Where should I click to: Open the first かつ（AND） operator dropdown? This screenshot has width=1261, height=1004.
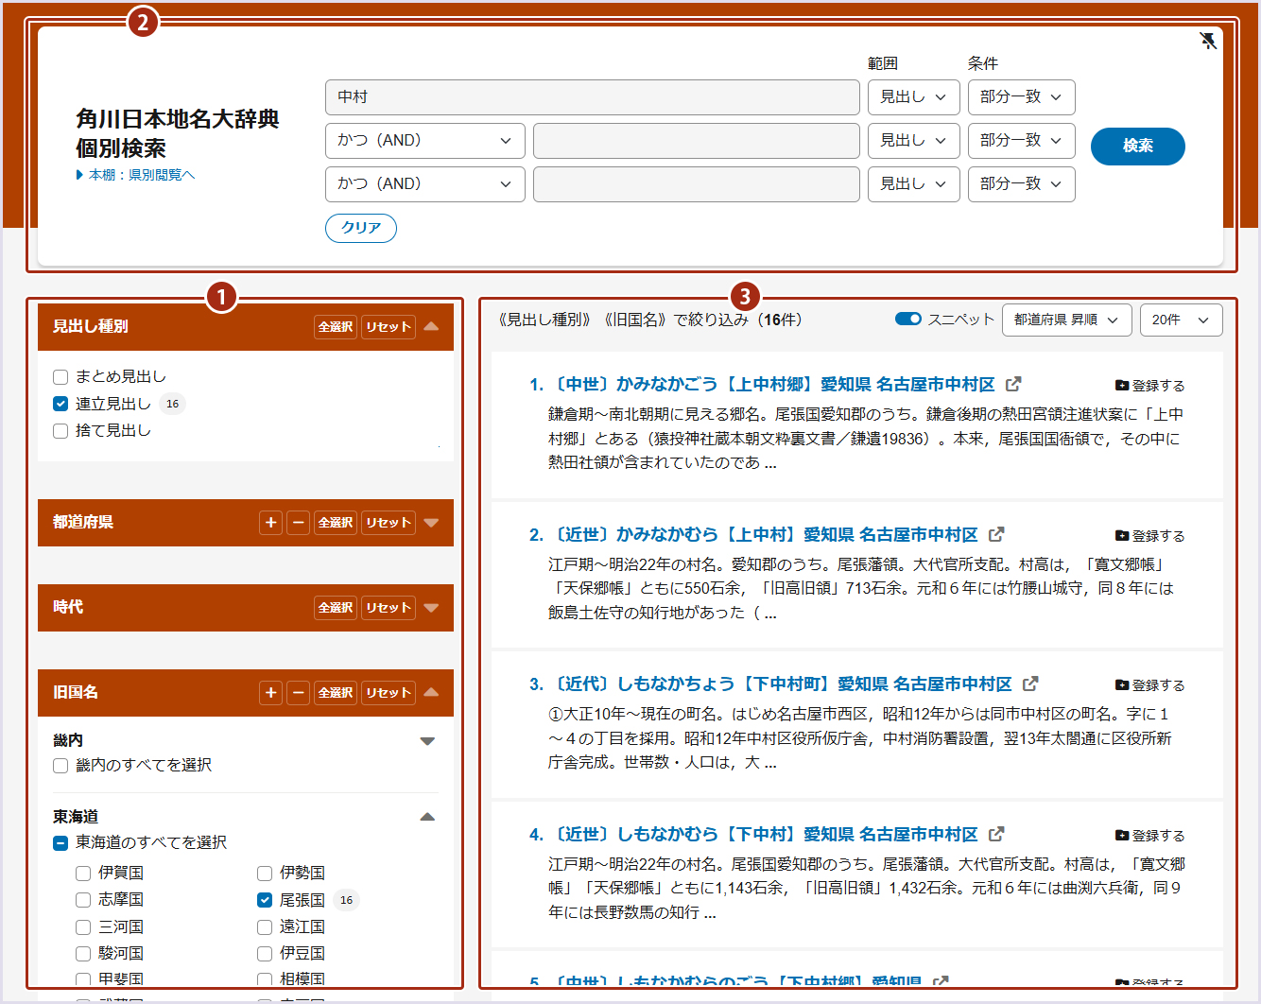click(x=424, y=141)
